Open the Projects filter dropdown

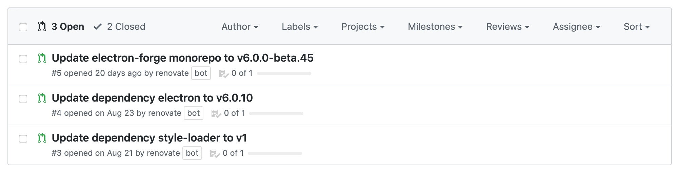pyautogui.click(x=363, y=26)
